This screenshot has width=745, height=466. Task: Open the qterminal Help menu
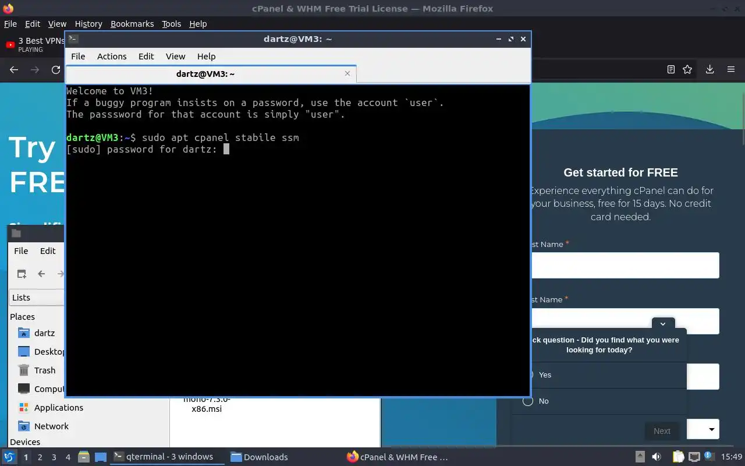[x=206, y=57]
